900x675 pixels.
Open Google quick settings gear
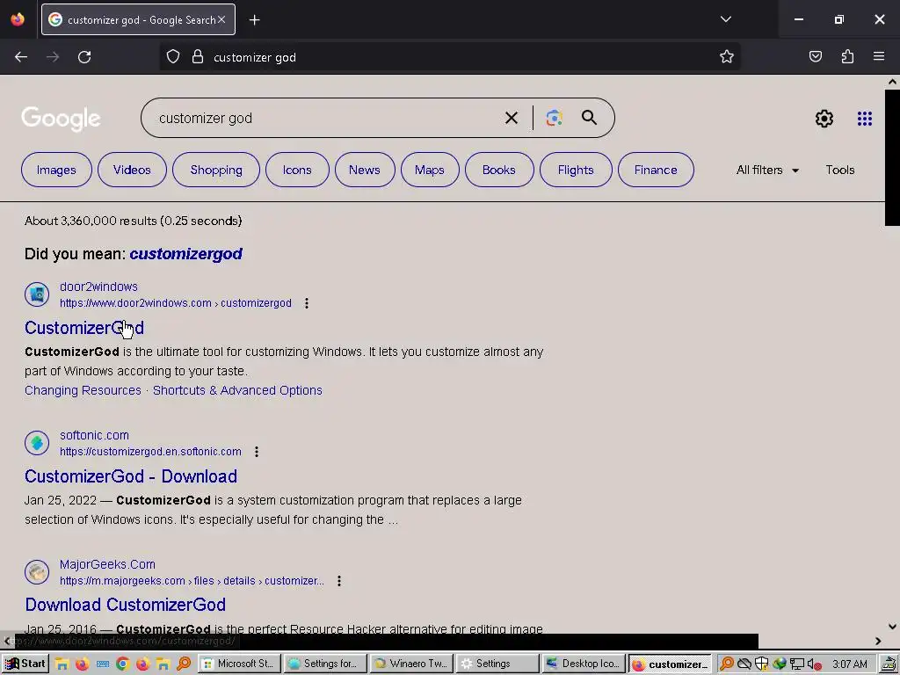[824, 119]
